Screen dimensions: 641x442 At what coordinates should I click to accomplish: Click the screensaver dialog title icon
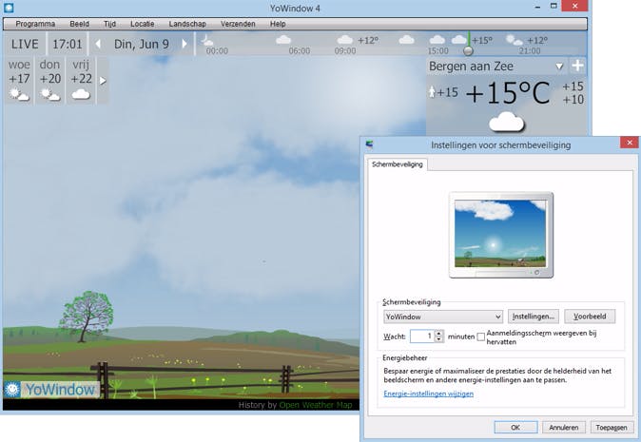(x=370, y=144)
